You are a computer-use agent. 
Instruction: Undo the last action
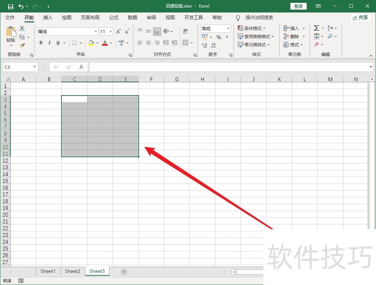21,7
